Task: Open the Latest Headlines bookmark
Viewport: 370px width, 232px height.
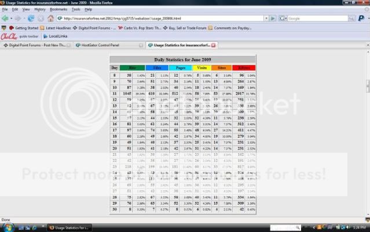Action: (x=56, y=28)
